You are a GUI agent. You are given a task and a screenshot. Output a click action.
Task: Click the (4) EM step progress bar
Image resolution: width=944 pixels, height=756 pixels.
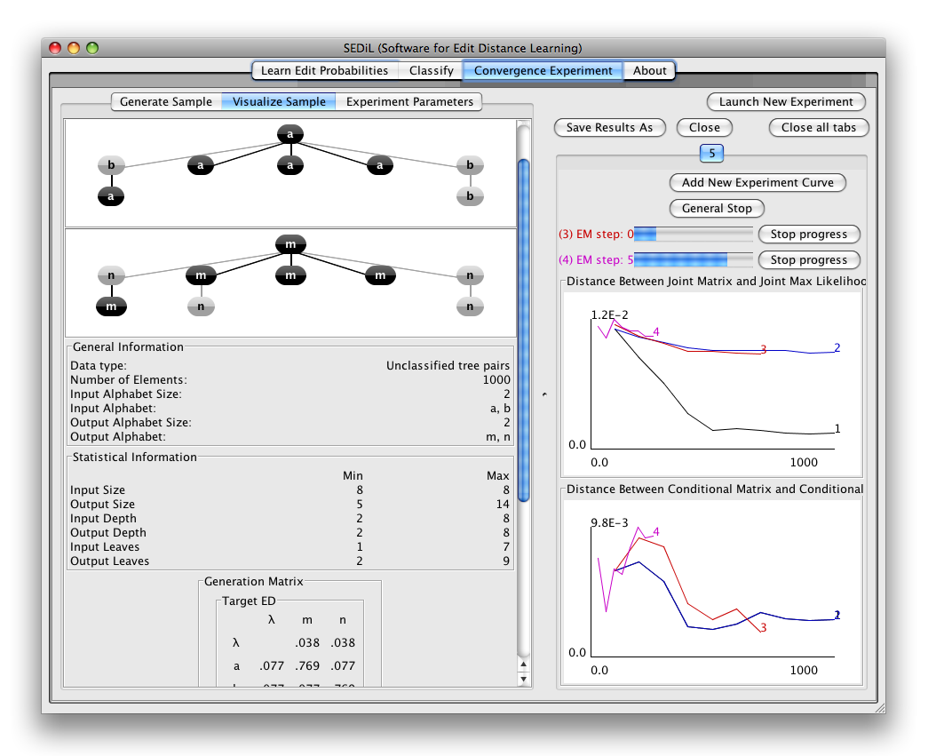[x=693, y=260]
